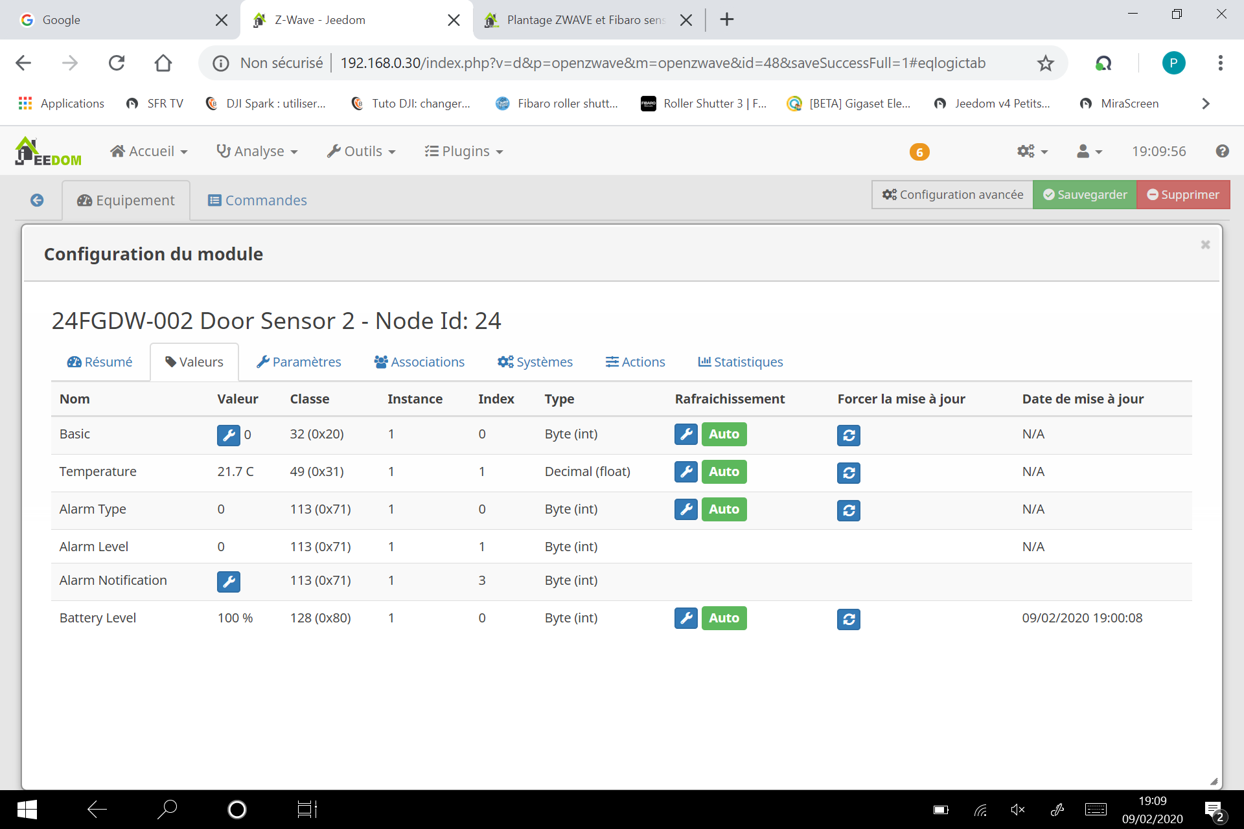
Task: Open the Outils dropdown menu
Action: tap(362, 151)
